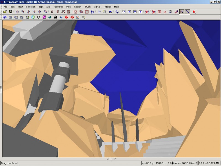Toggle the Scale Z lock button
This screenshot has width=221, height=166.
click(x=140, y=12)
